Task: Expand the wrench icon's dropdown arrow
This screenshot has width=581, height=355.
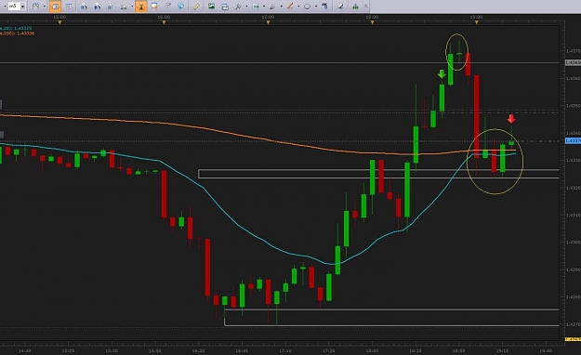Action: (x=246, y=7)
